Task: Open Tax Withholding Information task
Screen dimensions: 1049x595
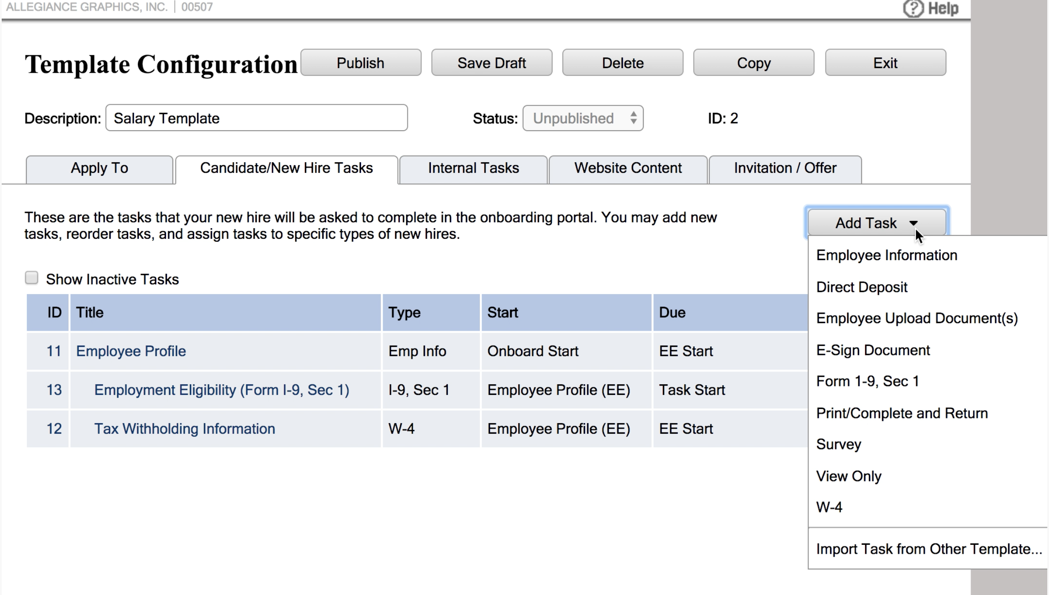Action: [184, 429]
